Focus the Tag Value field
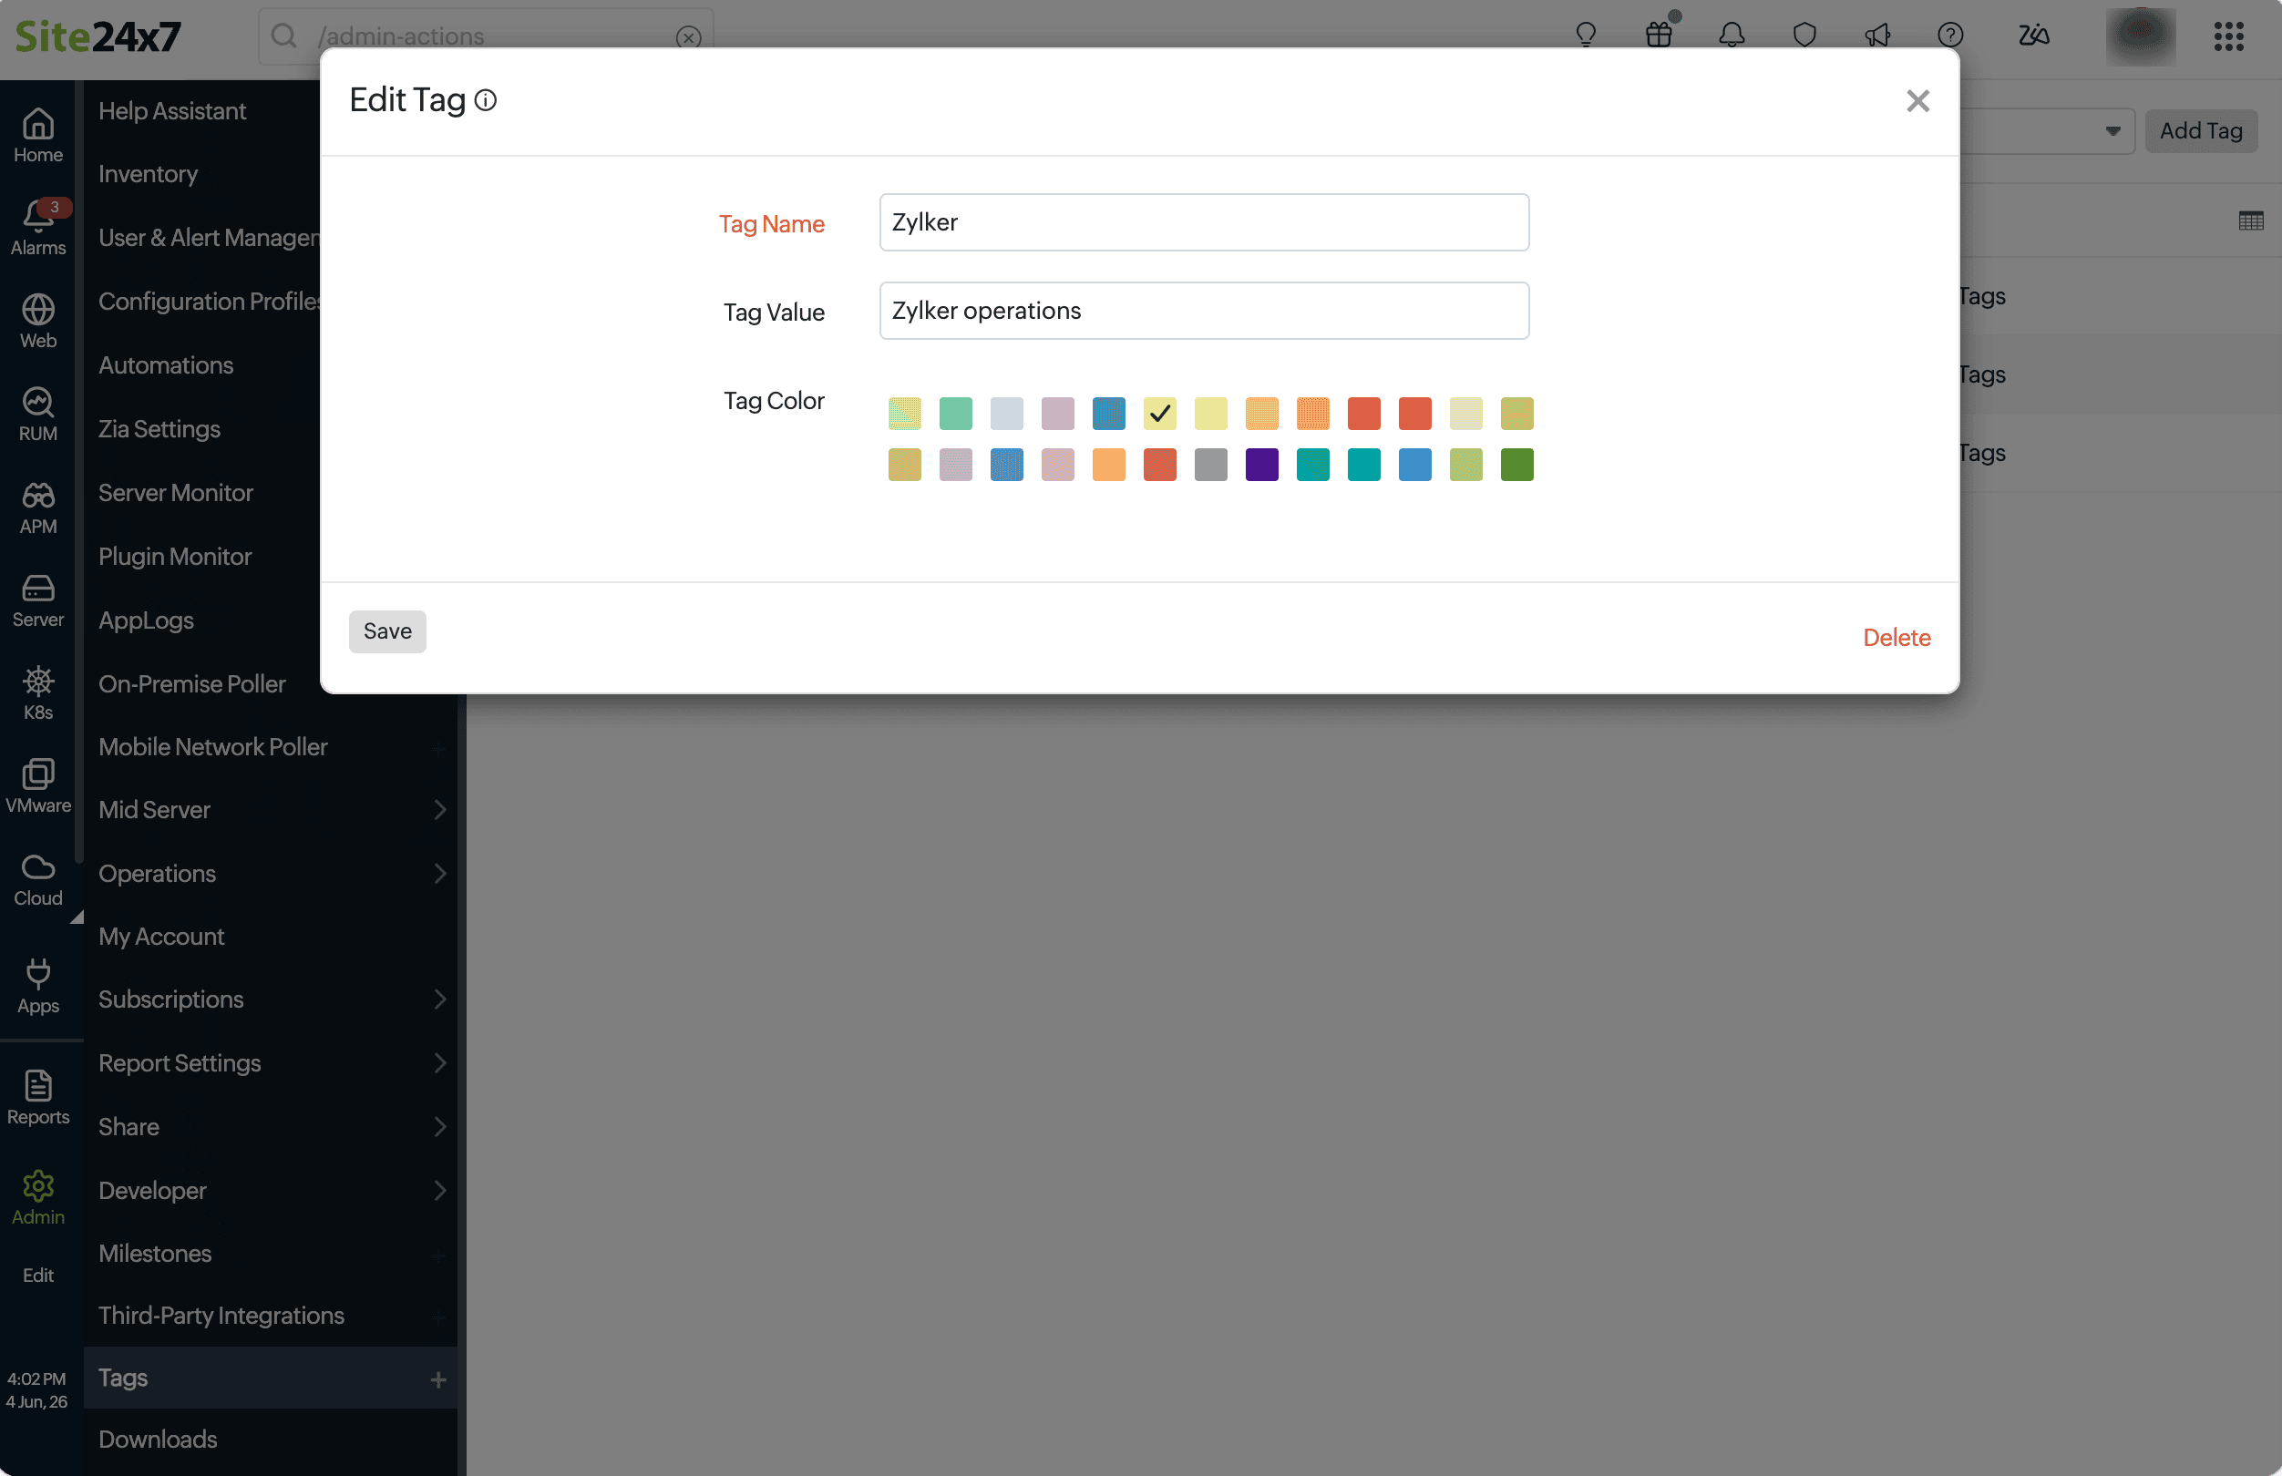 tap(1204, 311)
